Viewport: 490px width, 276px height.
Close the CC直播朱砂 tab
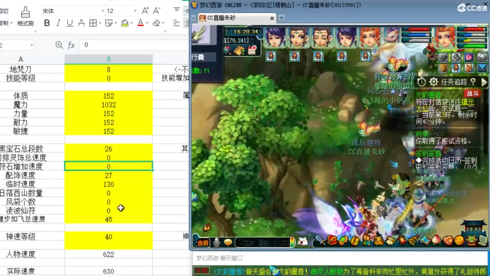tap(272, 18)
